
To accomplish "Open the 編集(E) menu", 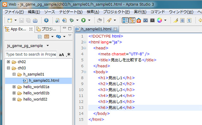I will click(x=34, y=12).
